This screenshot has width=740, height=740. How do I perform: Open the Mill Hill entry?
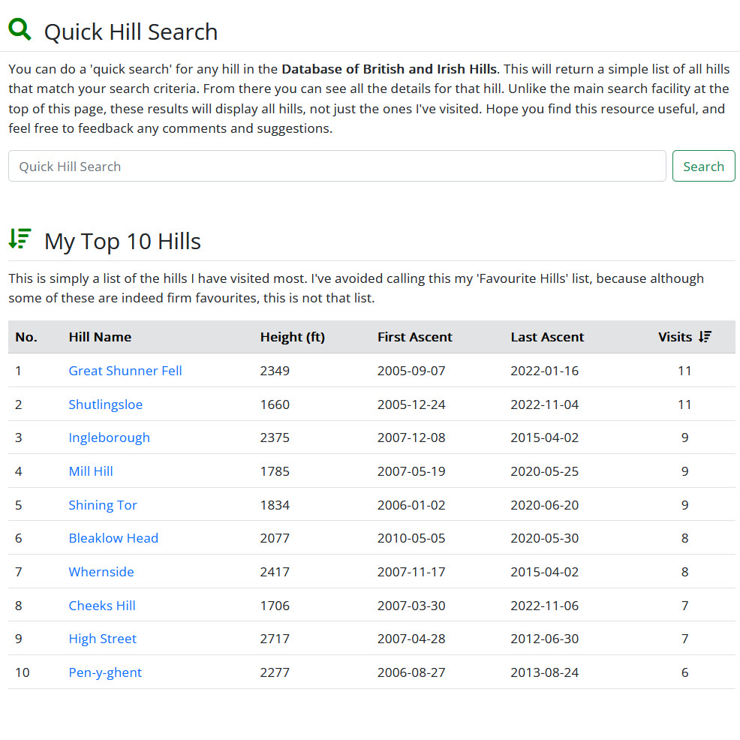(91, 471)
